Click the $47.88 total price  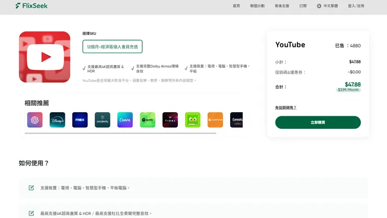coord(352,84)
